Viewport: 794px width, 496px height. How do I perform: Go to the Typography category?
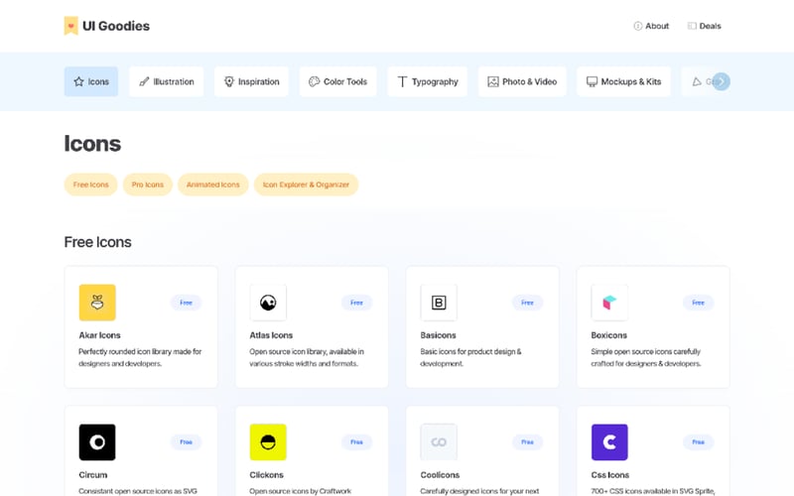(428, 81)
